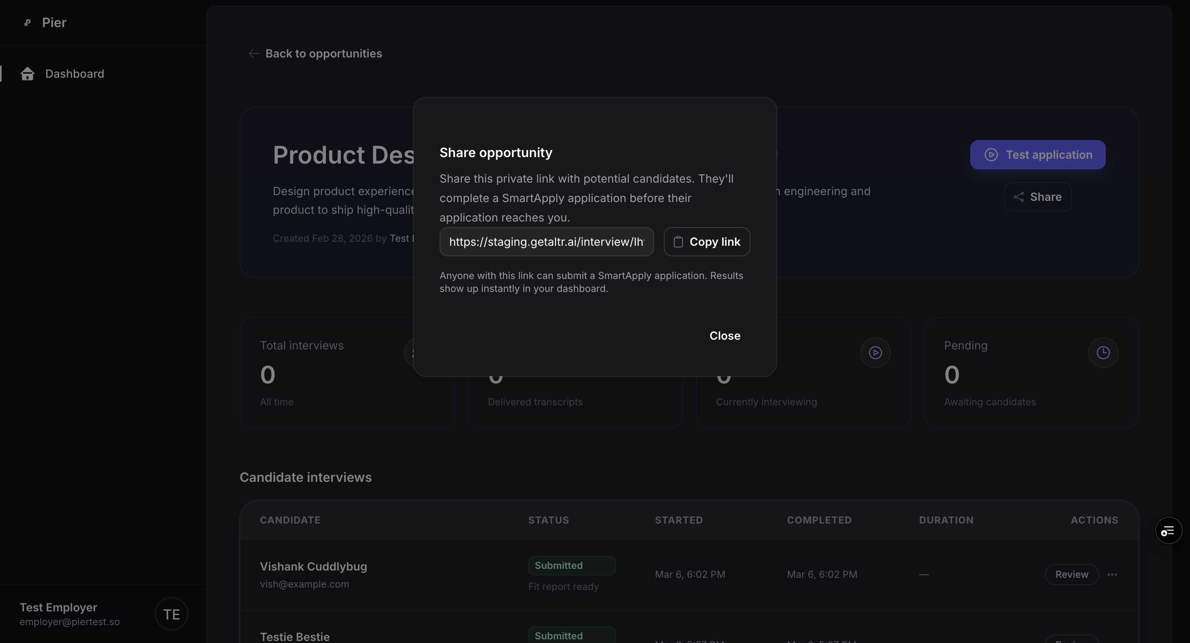Screen dimensions: 1190x643
Task: Click the Submitted badge for Testie Bestie
Action: click(x=572, y=635)
